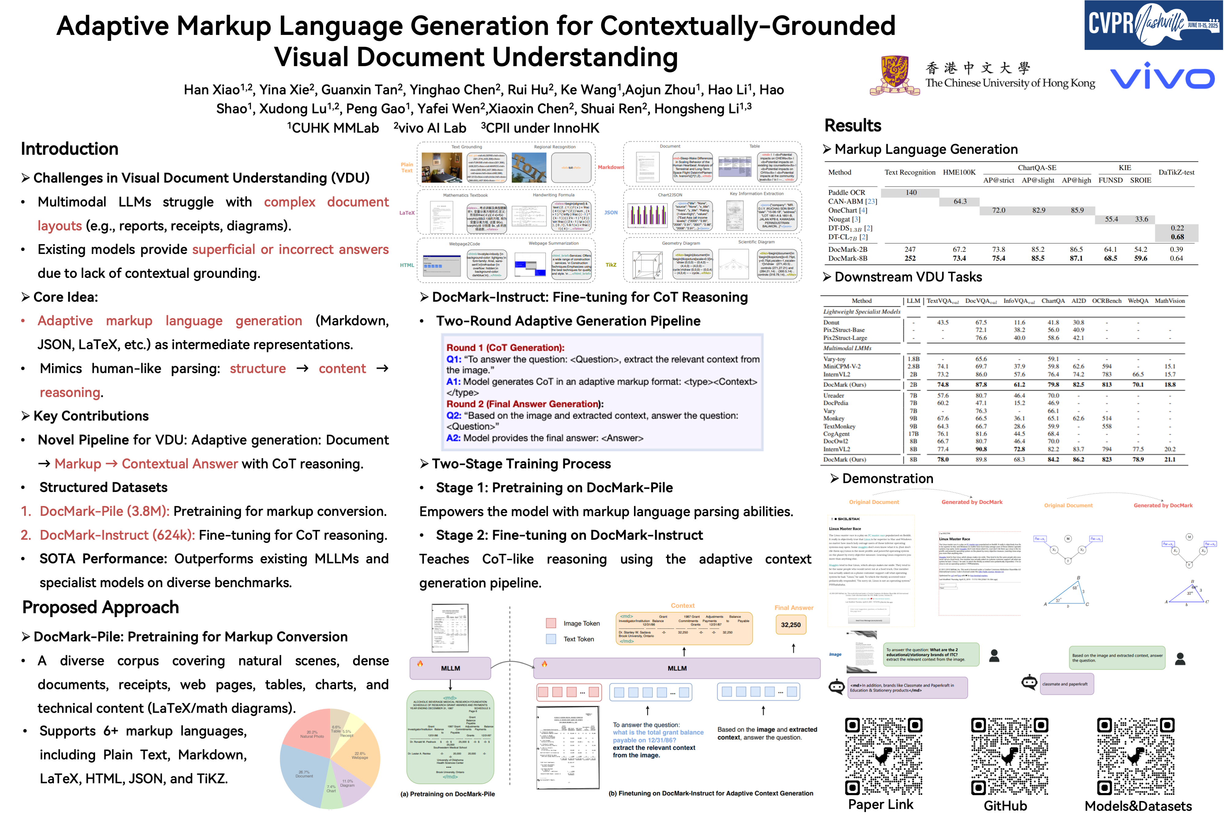Click the Document slice of pie chart
Screen dimensions: 1224x816
click(x=304, y=774)
